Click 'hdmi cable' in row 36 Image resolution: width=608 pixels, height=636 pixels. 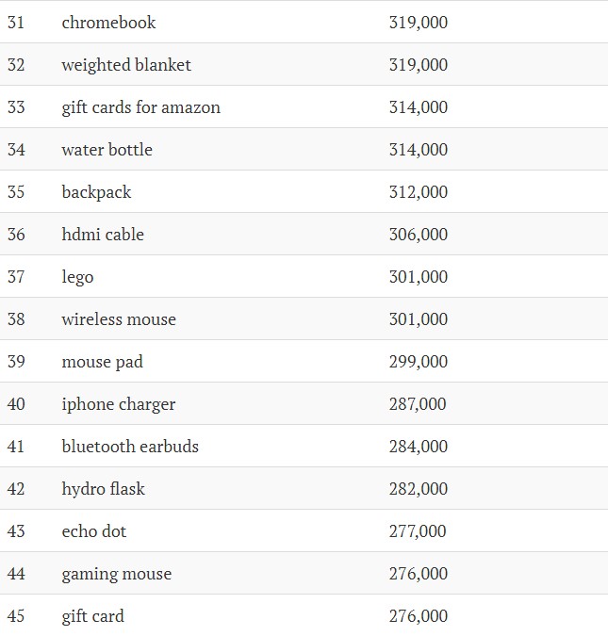click(103, 235)
